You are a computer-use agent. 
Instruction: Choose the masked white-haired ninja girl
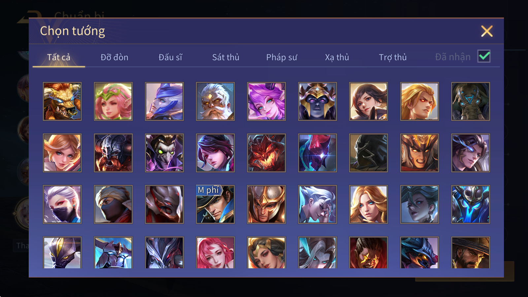point(62,204)
